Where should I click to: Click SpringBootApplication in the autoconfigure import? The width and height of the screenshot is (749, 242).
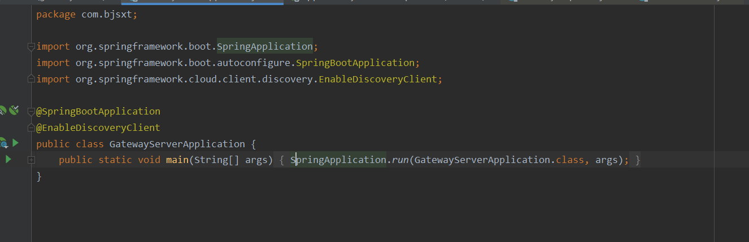355,63
